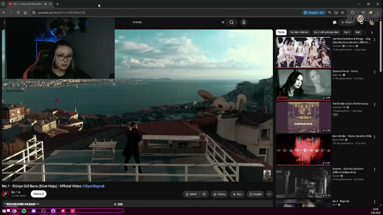Image resolution: width=383 pixels, height=215 pixels.
Task: Open Spotify from the taskbar
Action: [x=24, y=211]
